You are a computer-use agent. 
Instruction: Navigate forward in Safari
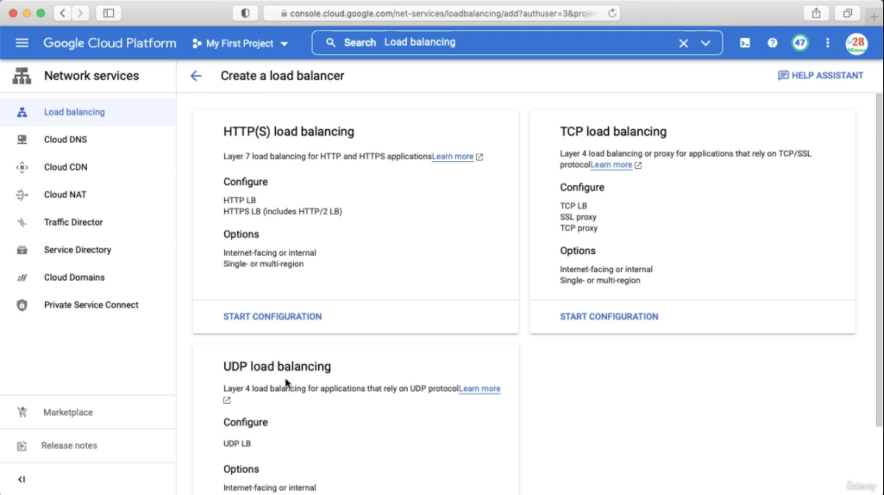click(81, 13)
